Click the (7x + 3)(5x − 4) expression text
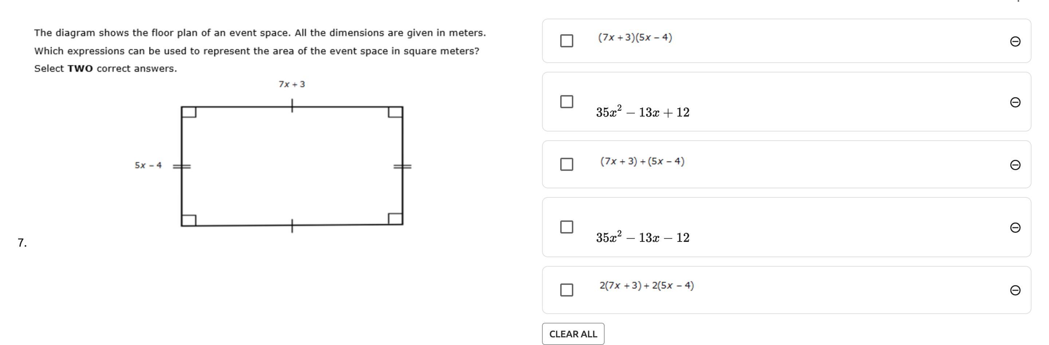Screen dimensions: 1049x345 coord(635,38)
